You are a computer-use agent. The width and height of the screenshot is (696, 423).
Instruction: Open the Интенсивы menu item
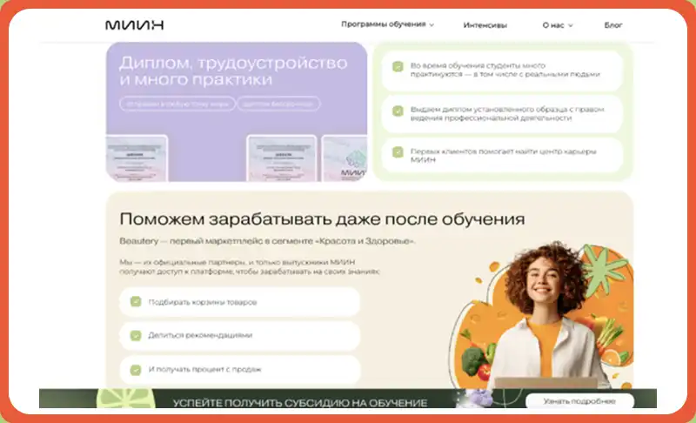click(485, 25)
